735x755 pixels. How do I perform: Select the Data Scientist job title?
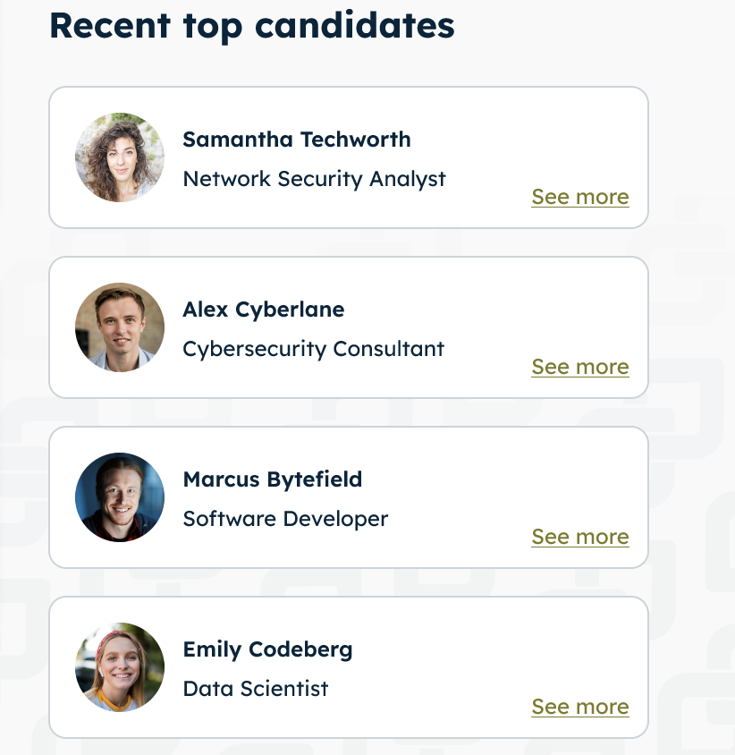(256, 689)
